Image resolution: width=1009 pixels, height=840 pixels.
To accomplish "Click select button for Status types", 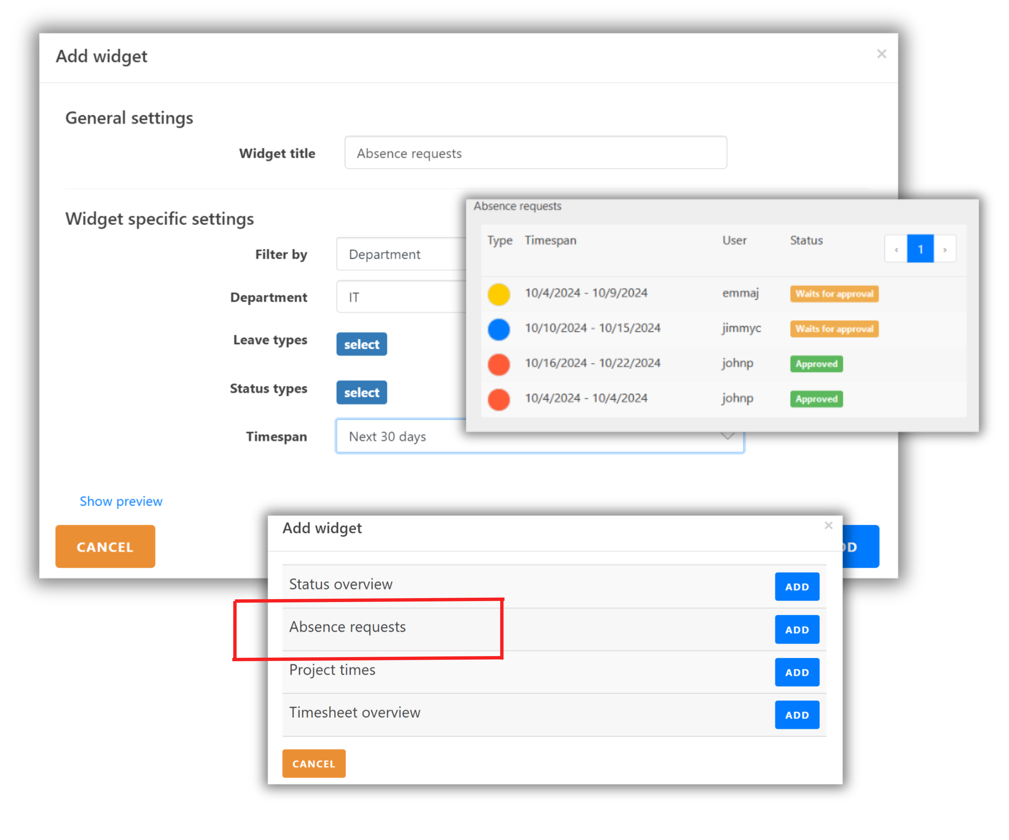I will (x=361, y=393).
